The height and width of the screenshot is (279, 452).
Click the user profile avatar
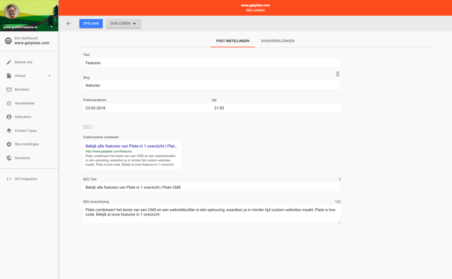click(x=12, y=12)
